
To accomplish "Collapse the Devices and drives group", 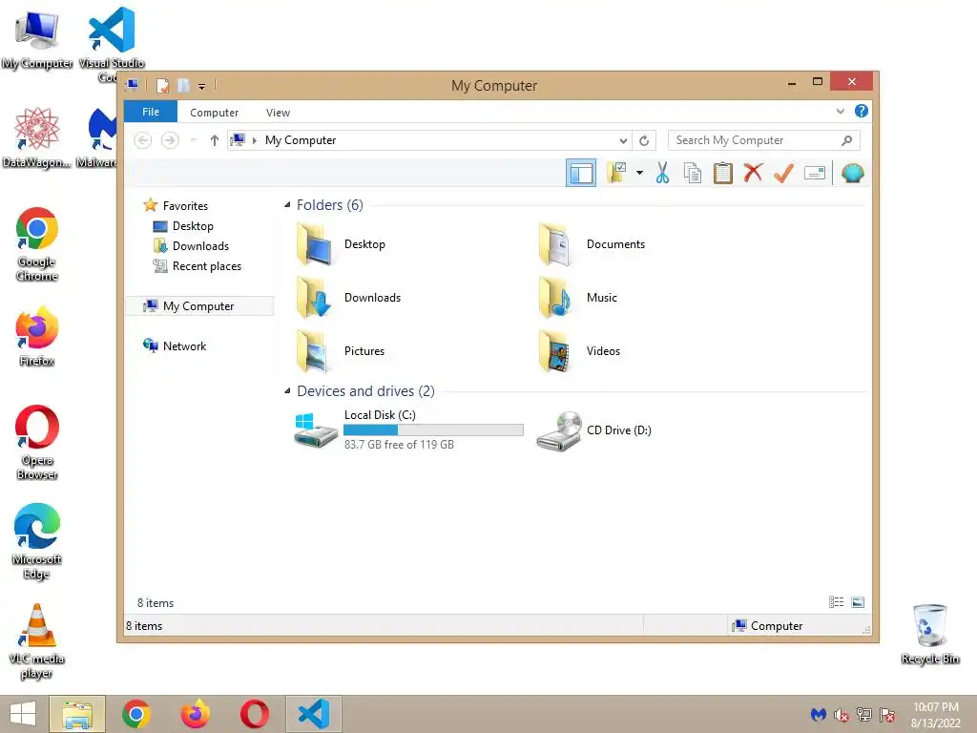I will point(287,390).
